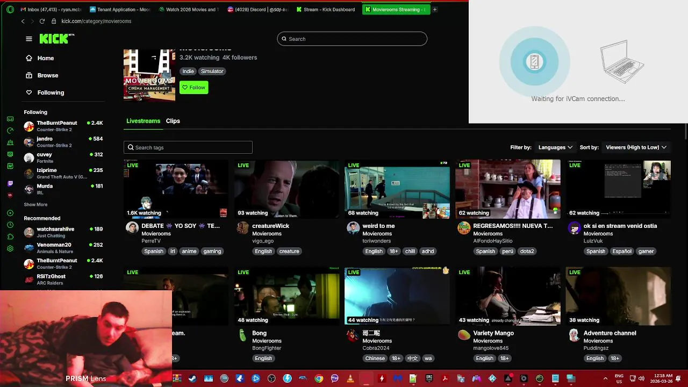Follow the Movierooms category

click(194, 87)
